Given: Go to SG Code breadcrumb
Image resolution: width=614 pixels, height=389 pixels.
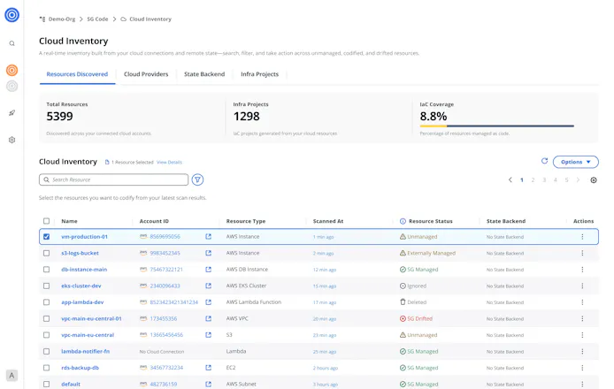Looking at the screenshot, I should click(x=97, y=19).
